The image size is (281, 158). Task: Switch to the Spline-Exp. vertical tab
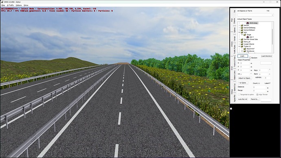point(235,87)
